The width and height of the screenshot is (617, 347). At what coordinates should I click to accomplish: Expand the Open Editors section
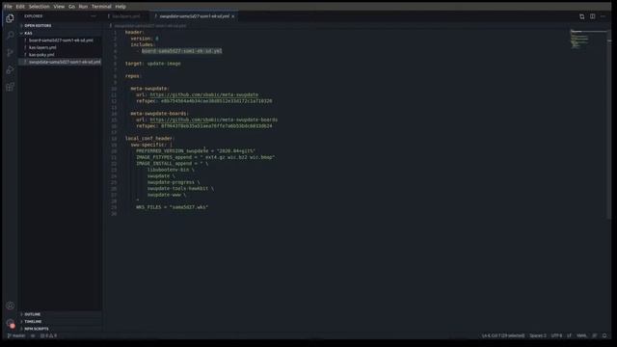(x=38, y=26)
